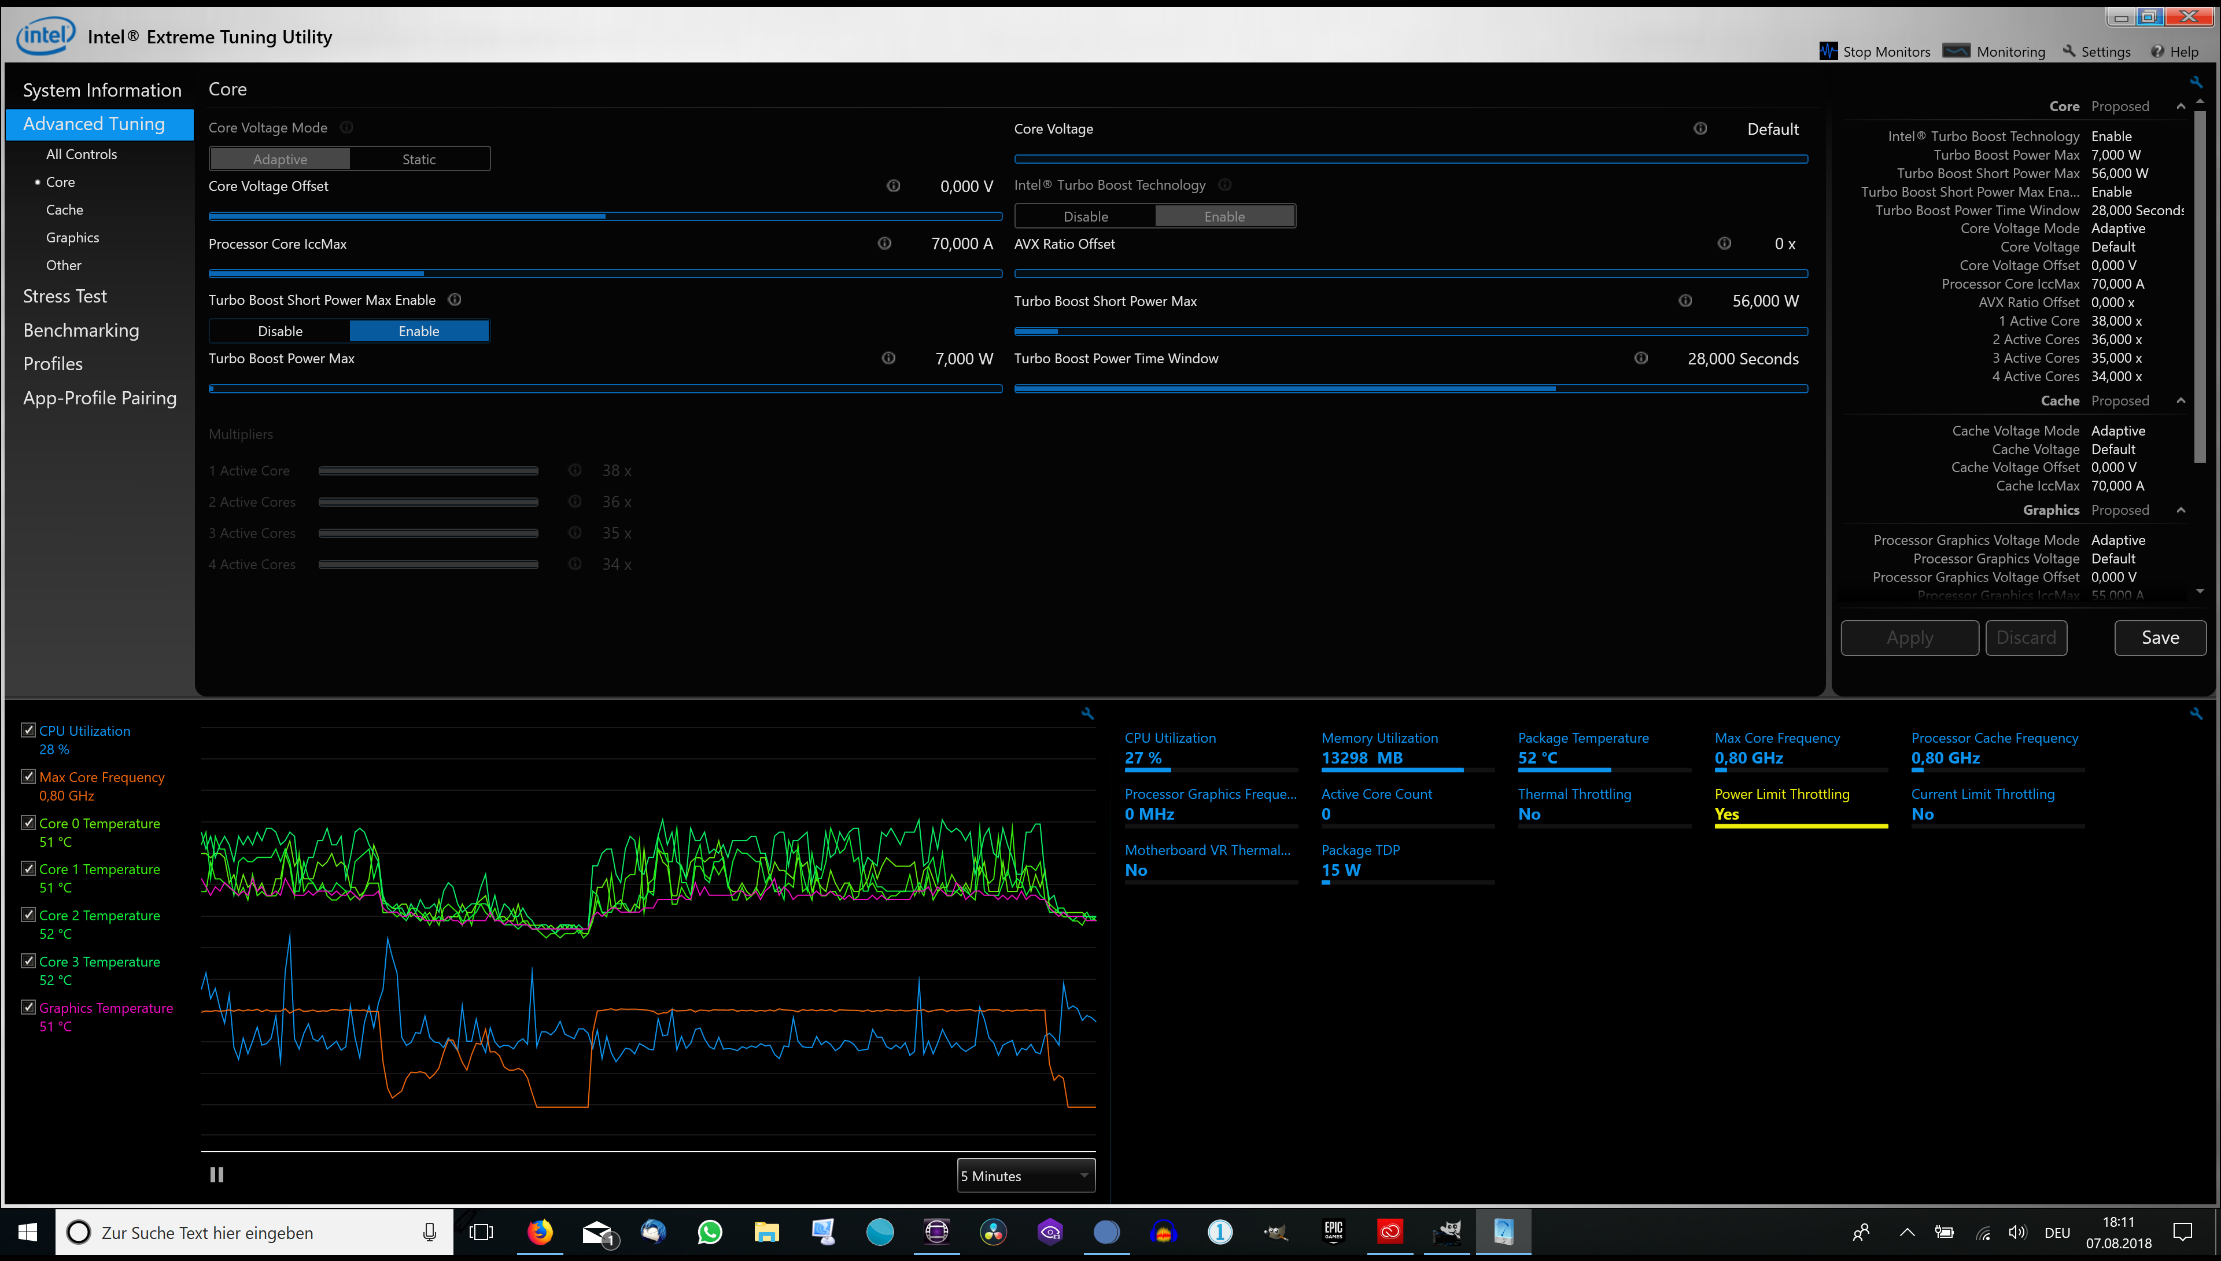Collapse the Cache Proposed section
Image resolution: width=2221 pixels, height=1261 pixels.
2181,401
